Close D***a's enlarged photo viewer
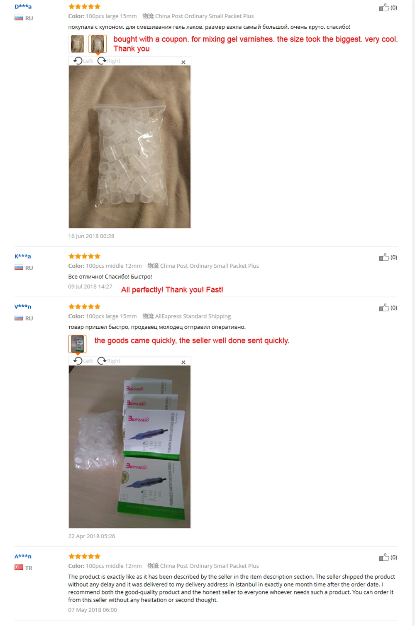 click(183, 62)
